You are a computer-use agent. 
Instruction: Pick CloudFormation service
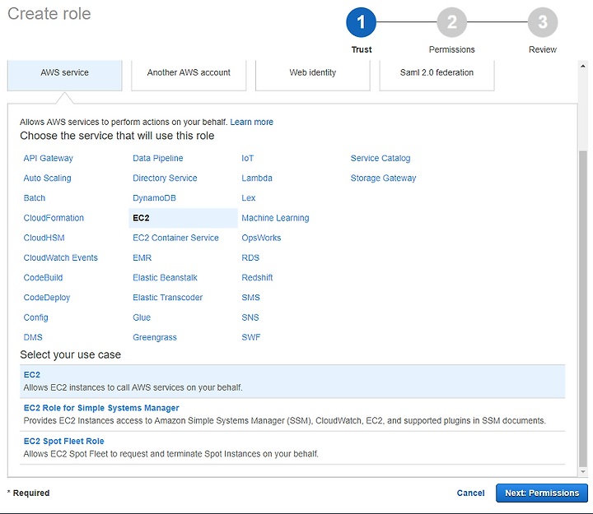[x=54, y=218]
